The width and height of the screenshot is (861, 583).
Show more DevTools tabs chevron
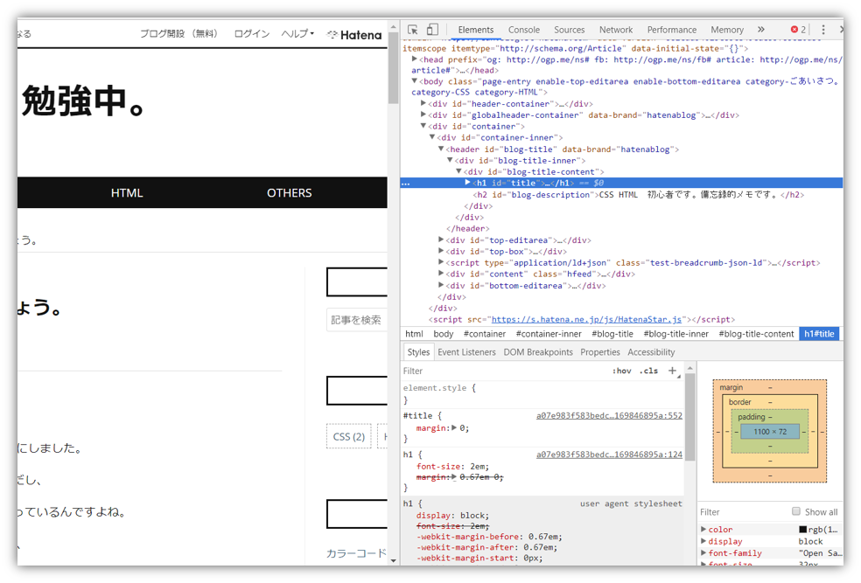click(x=761, y=30)
